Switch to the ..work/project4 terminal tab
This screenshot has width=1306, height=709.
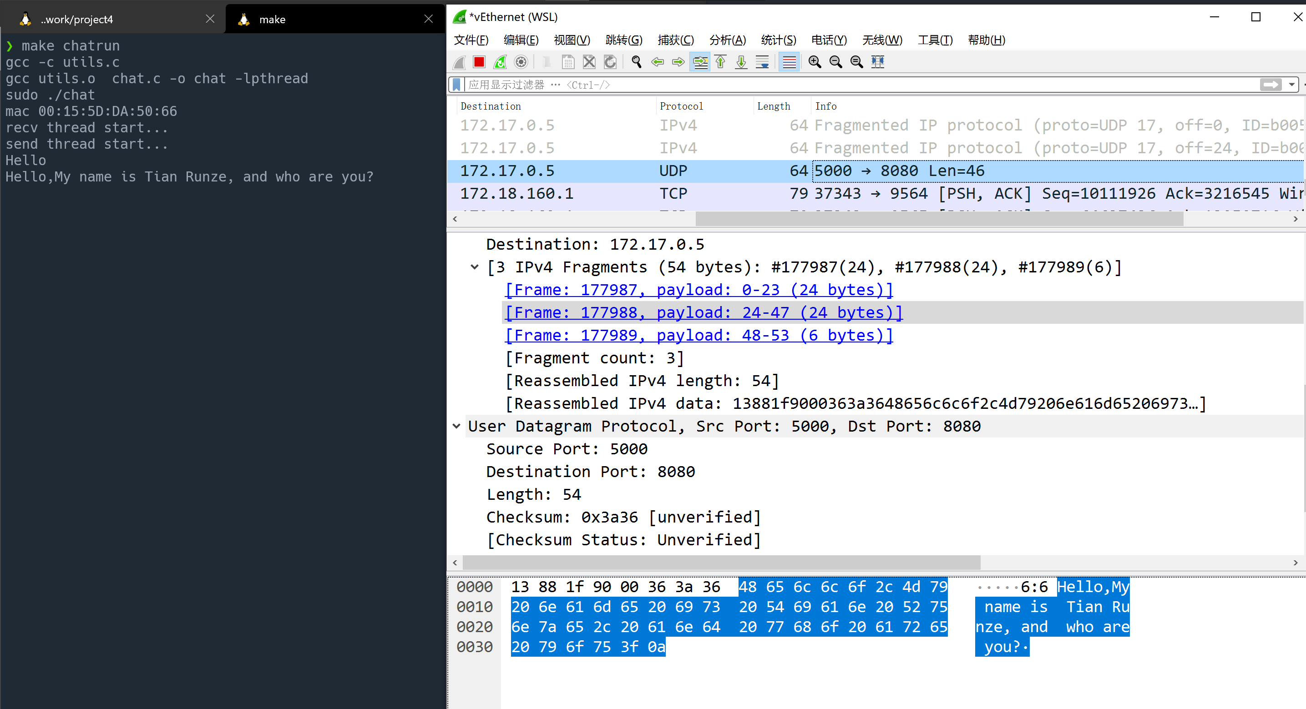(x=111, y=19)
